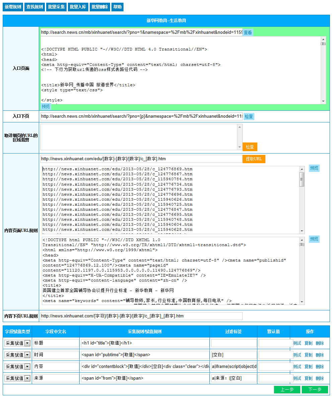Expand the 采集赋值 dropdown in 来源 row
Viewport: 332px width, 398px height.
pyautogui.click(x=27, y=378)
